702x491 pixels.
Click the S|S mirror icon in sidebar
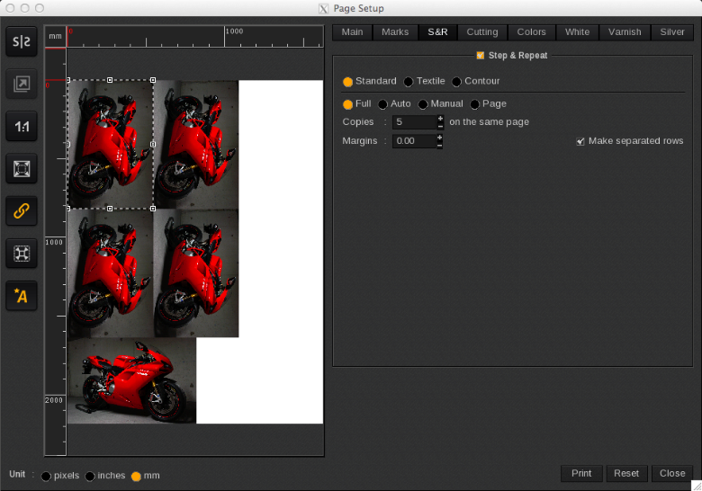pyautogui.click(x=22, y=42)
